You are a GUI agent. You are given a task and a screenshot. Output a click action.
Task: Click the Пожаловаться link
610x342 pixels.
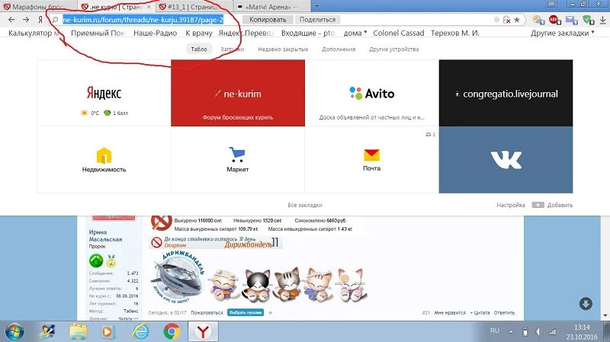click(207, 312)
